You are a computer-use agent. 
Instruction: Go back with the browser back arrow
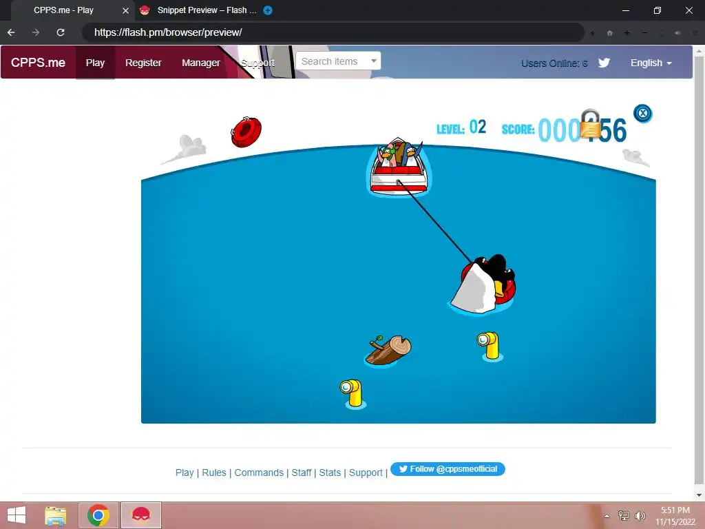[x=11, y=32]
